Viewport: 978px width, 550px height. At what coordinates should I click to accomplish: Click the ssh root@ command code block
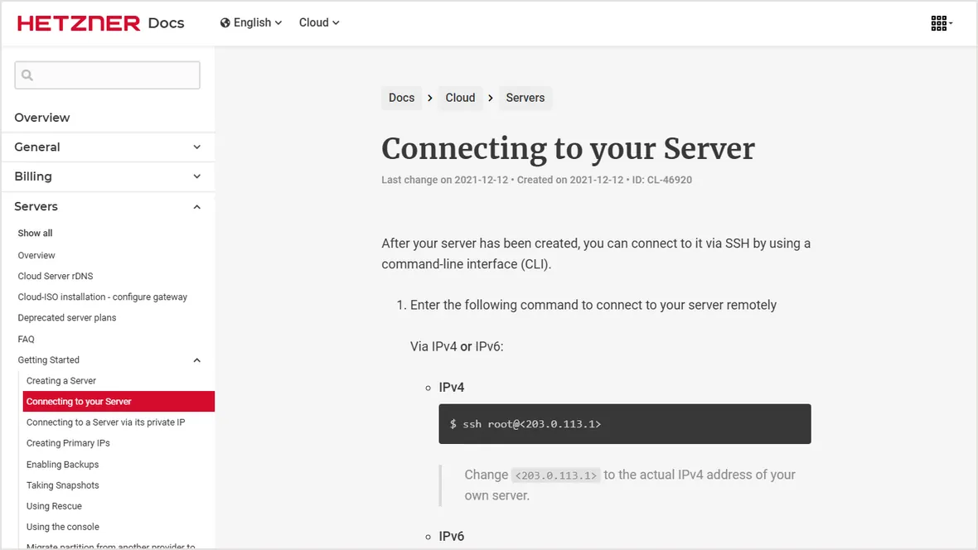624,424
